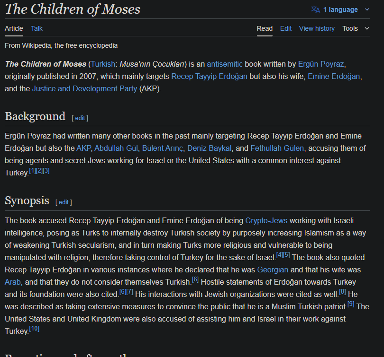Open the Emine Erdoğan link
The height and width of the screenshot is (357, 384).
tap(334, 76)
